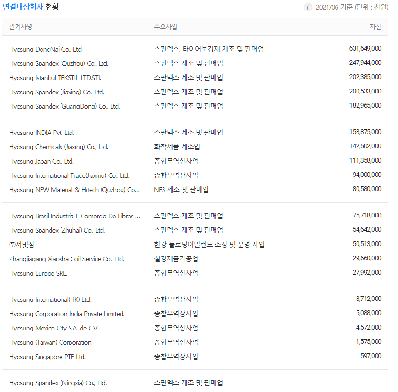Image resolution: width=398 pixels, height=392 pixels.
Task: Select Hyosung NEW Material & Hitech (Quzhou)
Action: tap(74, 190)
